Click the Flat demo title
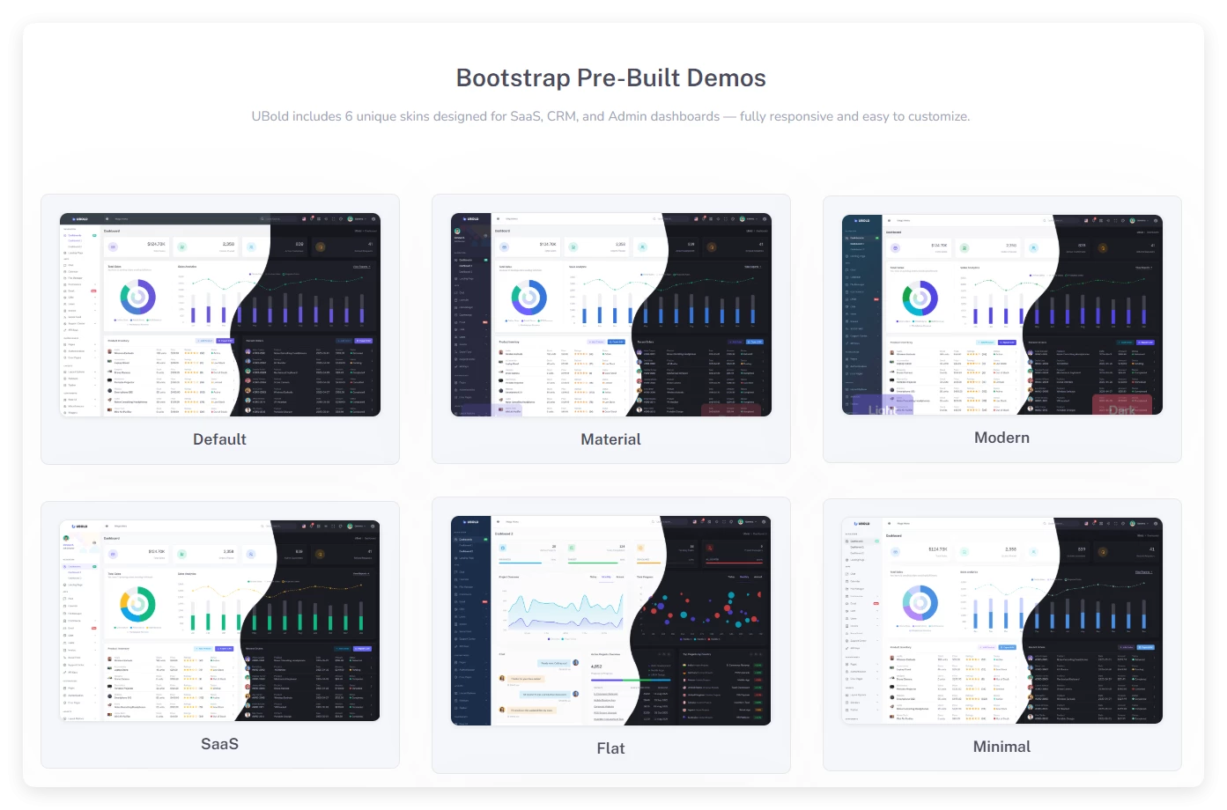 (610, 748)
